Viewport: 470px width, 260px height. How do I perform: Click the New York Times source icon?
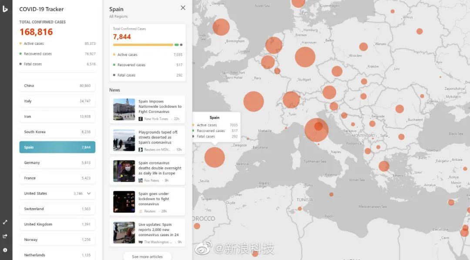pyautogui.click(x=141, y=119)
